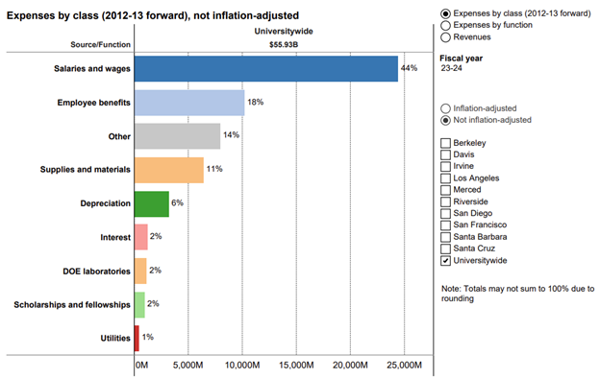This screenshot has height=379, width=600.
Task: Check the Berkeley campus checkbox
Action: tap(445, 143)
